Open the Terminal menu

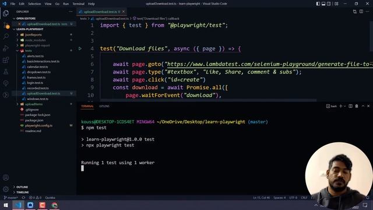(x=79, y=4)
